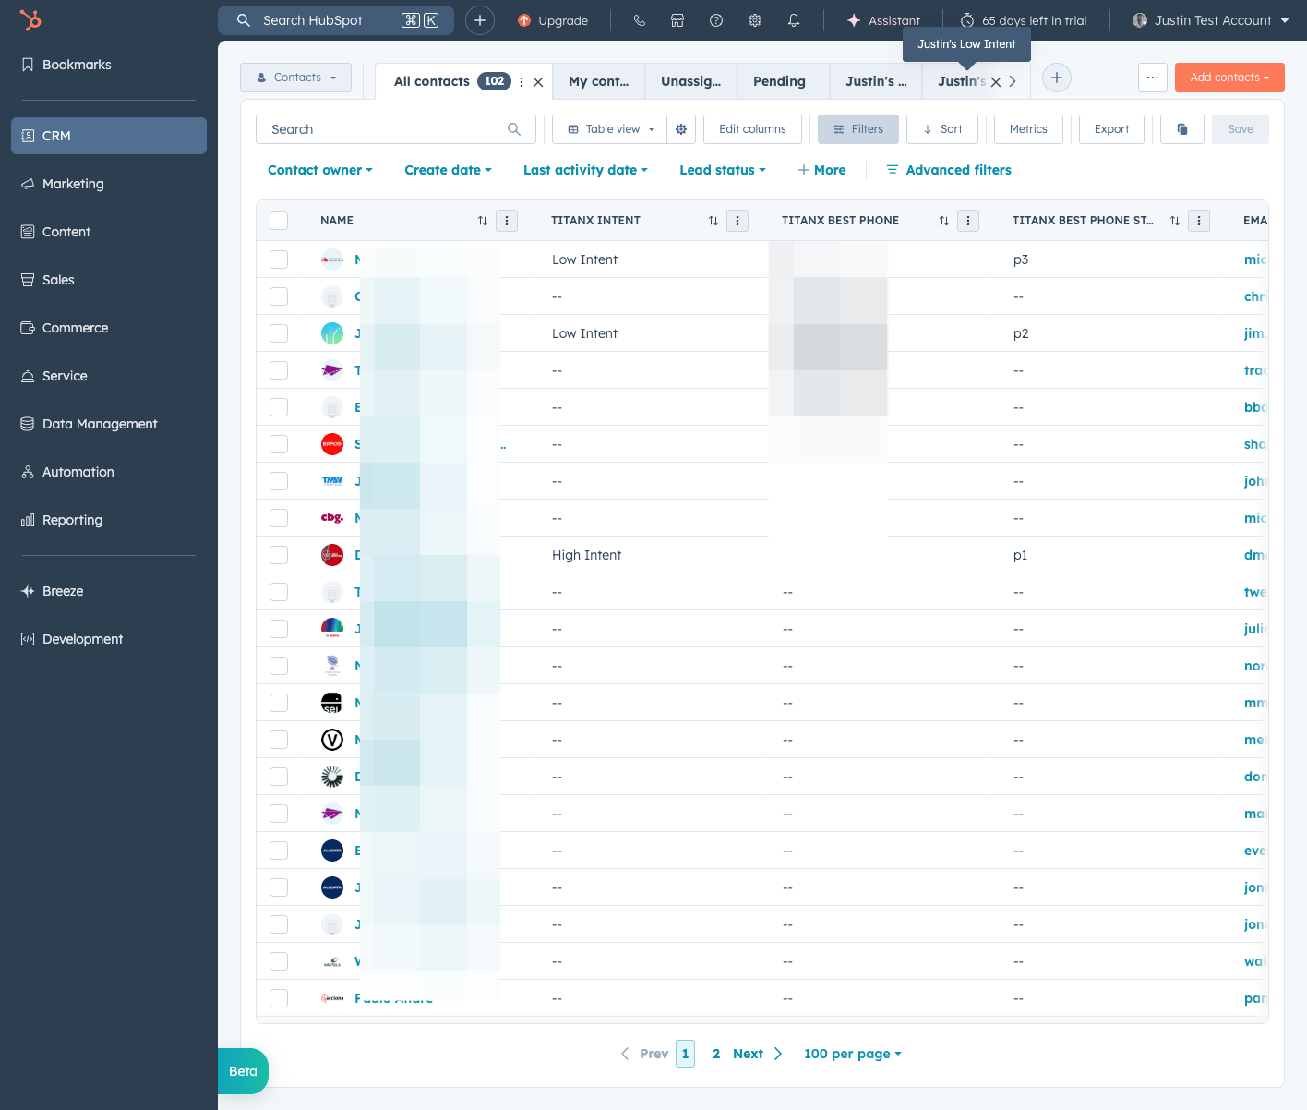Select the Low Intent p2 row checkbox

pos(279,333)
